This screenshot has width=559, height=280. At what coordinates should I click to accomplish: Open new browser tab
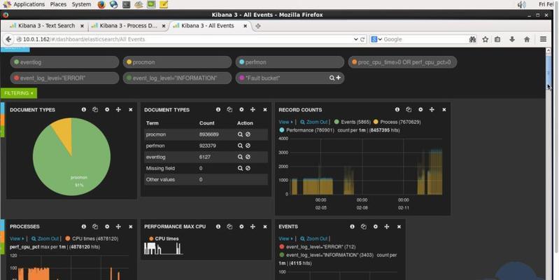click(x=257, y=26)
